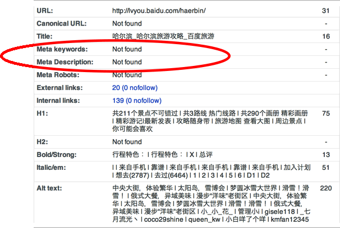The width and height of the screenshot is (340, 228).
Task: Click the 'Meta keywords:' label
Action: pos(62,49)
